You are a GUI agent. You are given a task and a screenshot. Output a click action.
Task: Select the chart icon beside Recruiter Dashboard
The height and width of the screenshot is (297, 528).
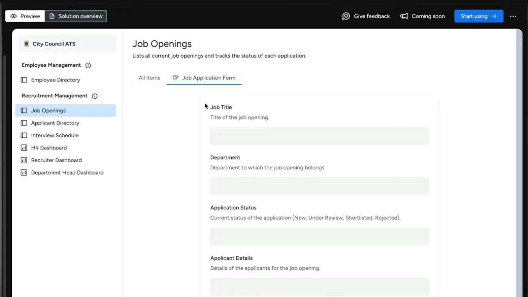(x=24, y=160)
